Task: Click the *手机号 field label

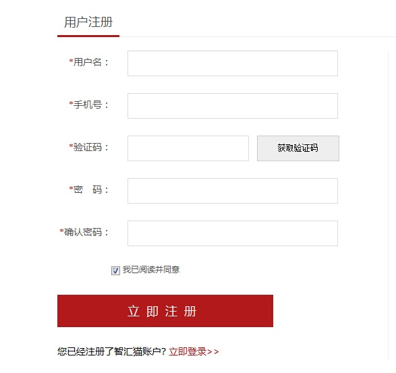Action: 88,105
